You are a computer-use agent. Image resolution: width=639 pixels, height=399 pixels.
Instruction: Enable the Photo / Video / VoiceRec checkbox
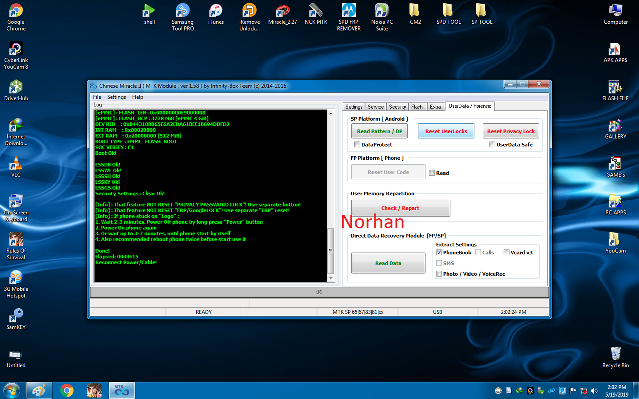tap(439, 274)
